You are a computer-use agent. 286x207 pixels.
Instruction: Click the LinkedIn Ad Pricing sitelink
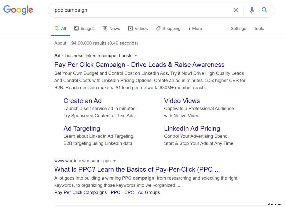point(192,128)
